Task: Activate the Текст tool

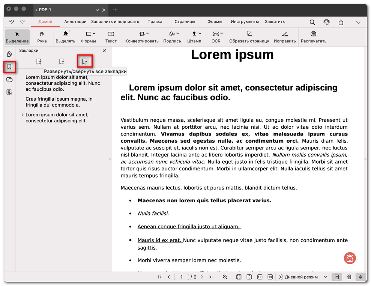Action: tap(111, 37)
